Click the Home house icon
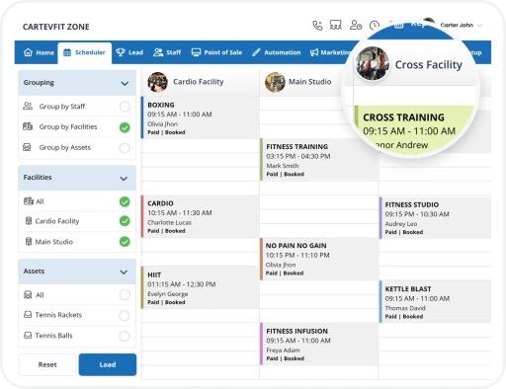 (x=28, y=52)
